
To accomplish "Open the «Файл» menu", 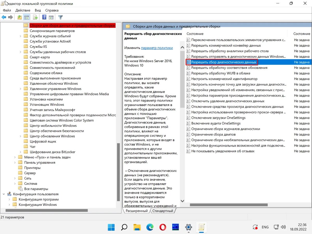I will (x=7, y=10).
